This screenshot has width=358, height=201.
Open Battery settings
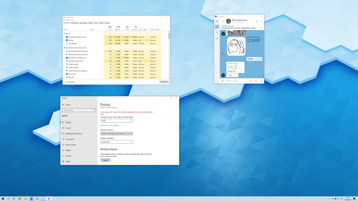tap(79, 150)
